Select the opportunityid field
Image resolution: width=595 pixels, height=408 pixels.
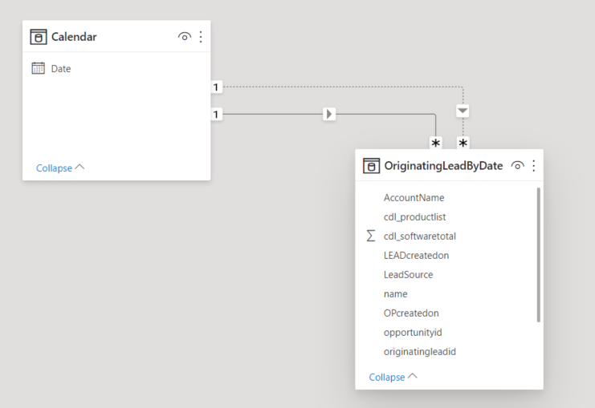[413, 333]
